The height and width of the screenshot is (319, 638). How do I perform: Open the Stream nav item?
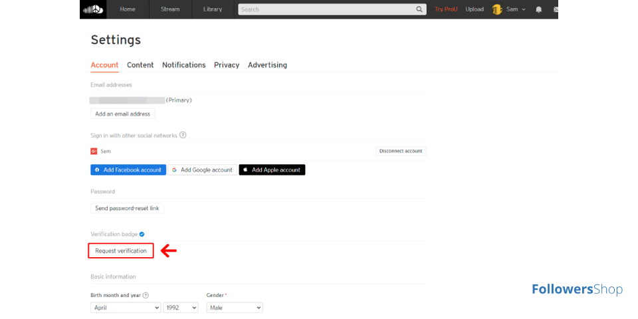(x=170, y=9)
